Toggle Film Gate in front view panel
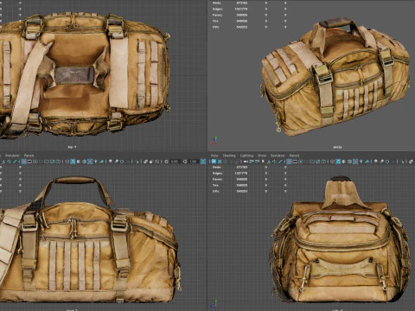The image size is (415, 311). 29,162
